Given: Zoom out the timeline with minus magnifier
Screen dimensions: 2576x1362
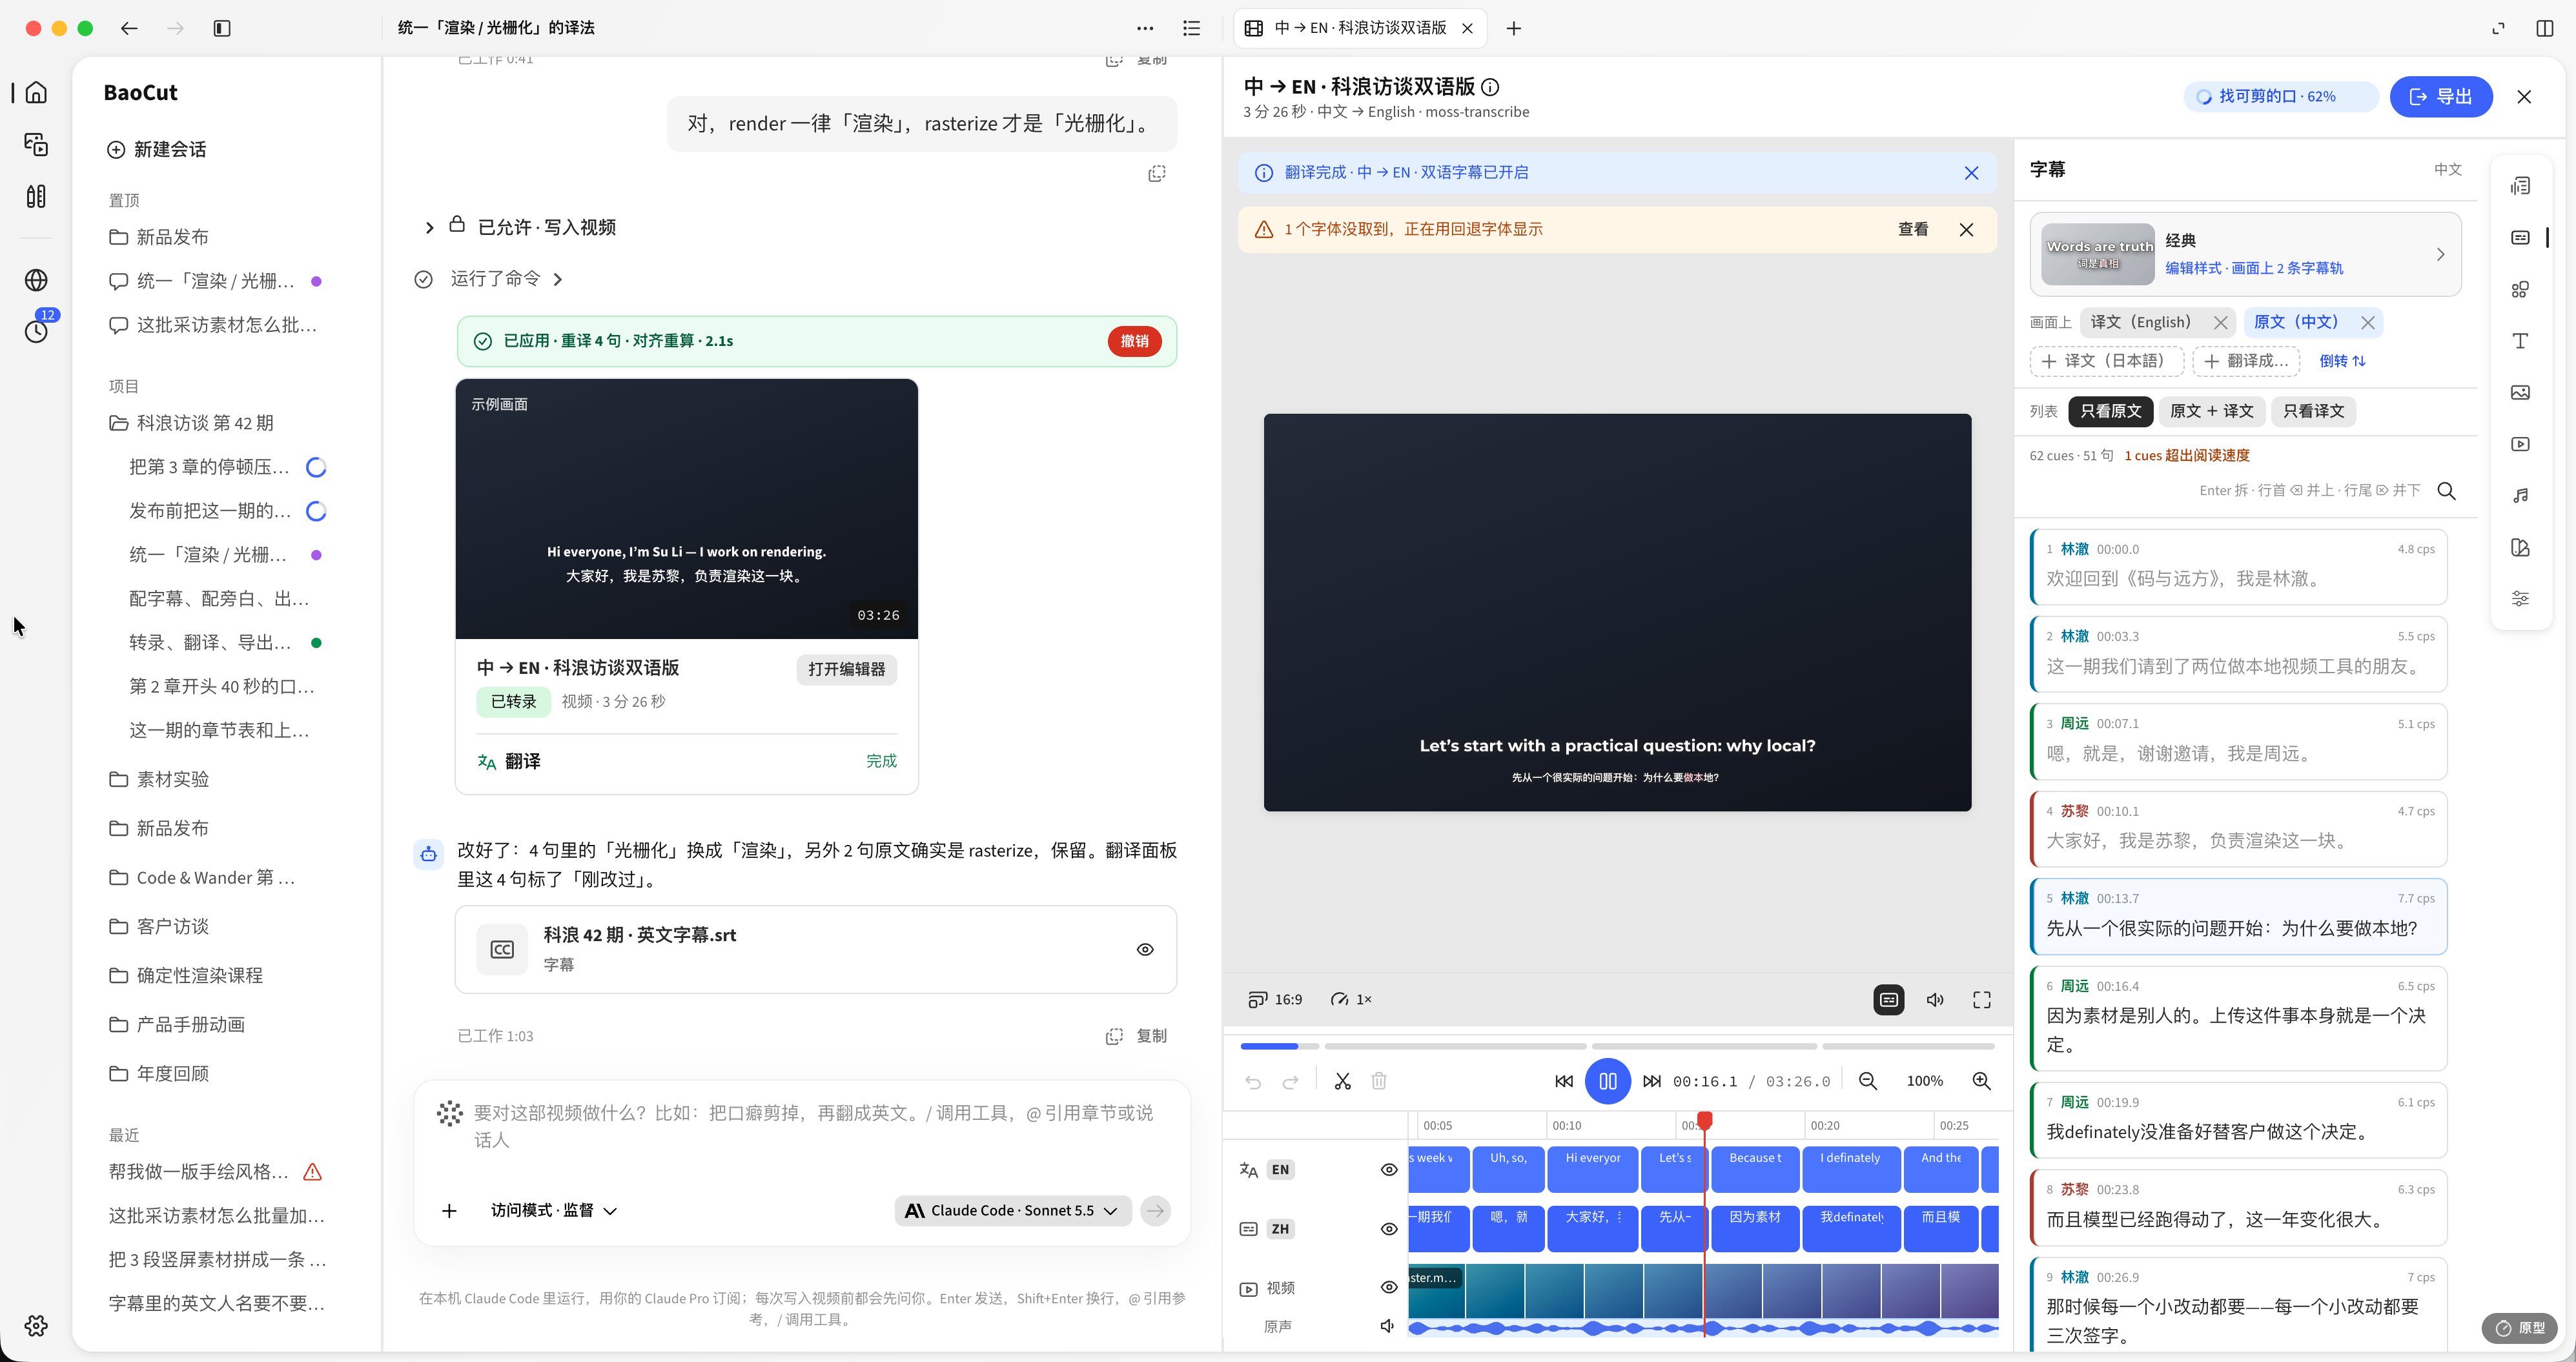Looking at the screenshot, I should 1867,1081.
